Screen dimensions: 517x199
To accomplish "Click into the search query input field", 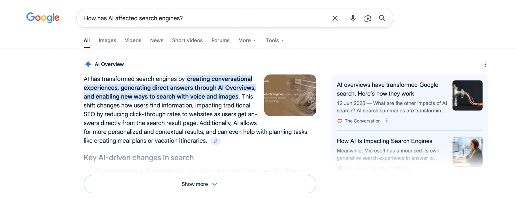I will [x=204, y=18].
